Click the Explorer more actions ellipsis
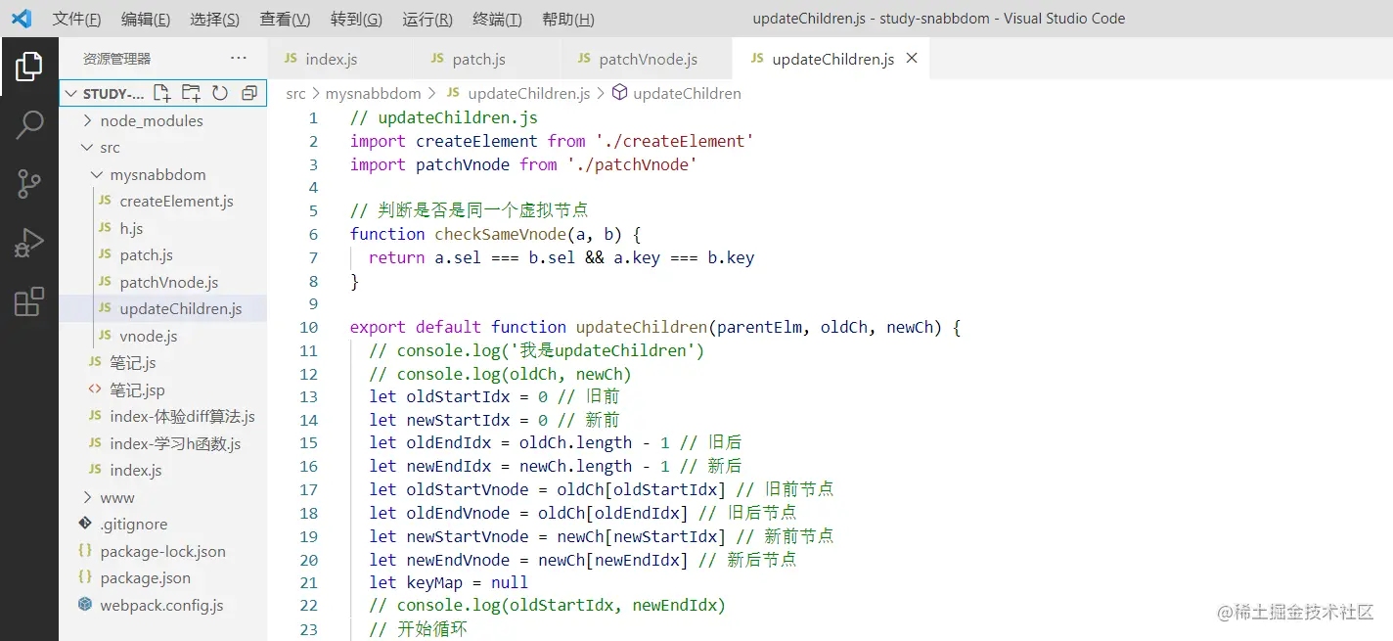The width and height of the screenshot is (1393, 641). (238, 59)
